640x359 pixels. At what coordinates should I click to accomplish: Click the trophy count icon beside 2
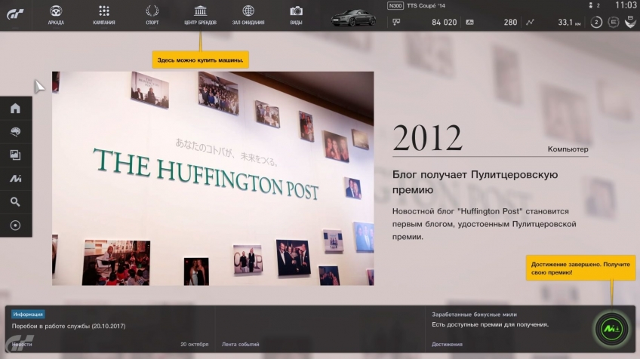[591, 5]
